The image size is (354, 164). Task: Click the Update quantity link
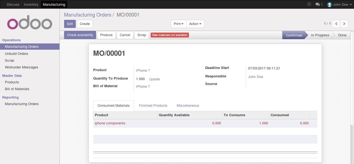point(154,79)
